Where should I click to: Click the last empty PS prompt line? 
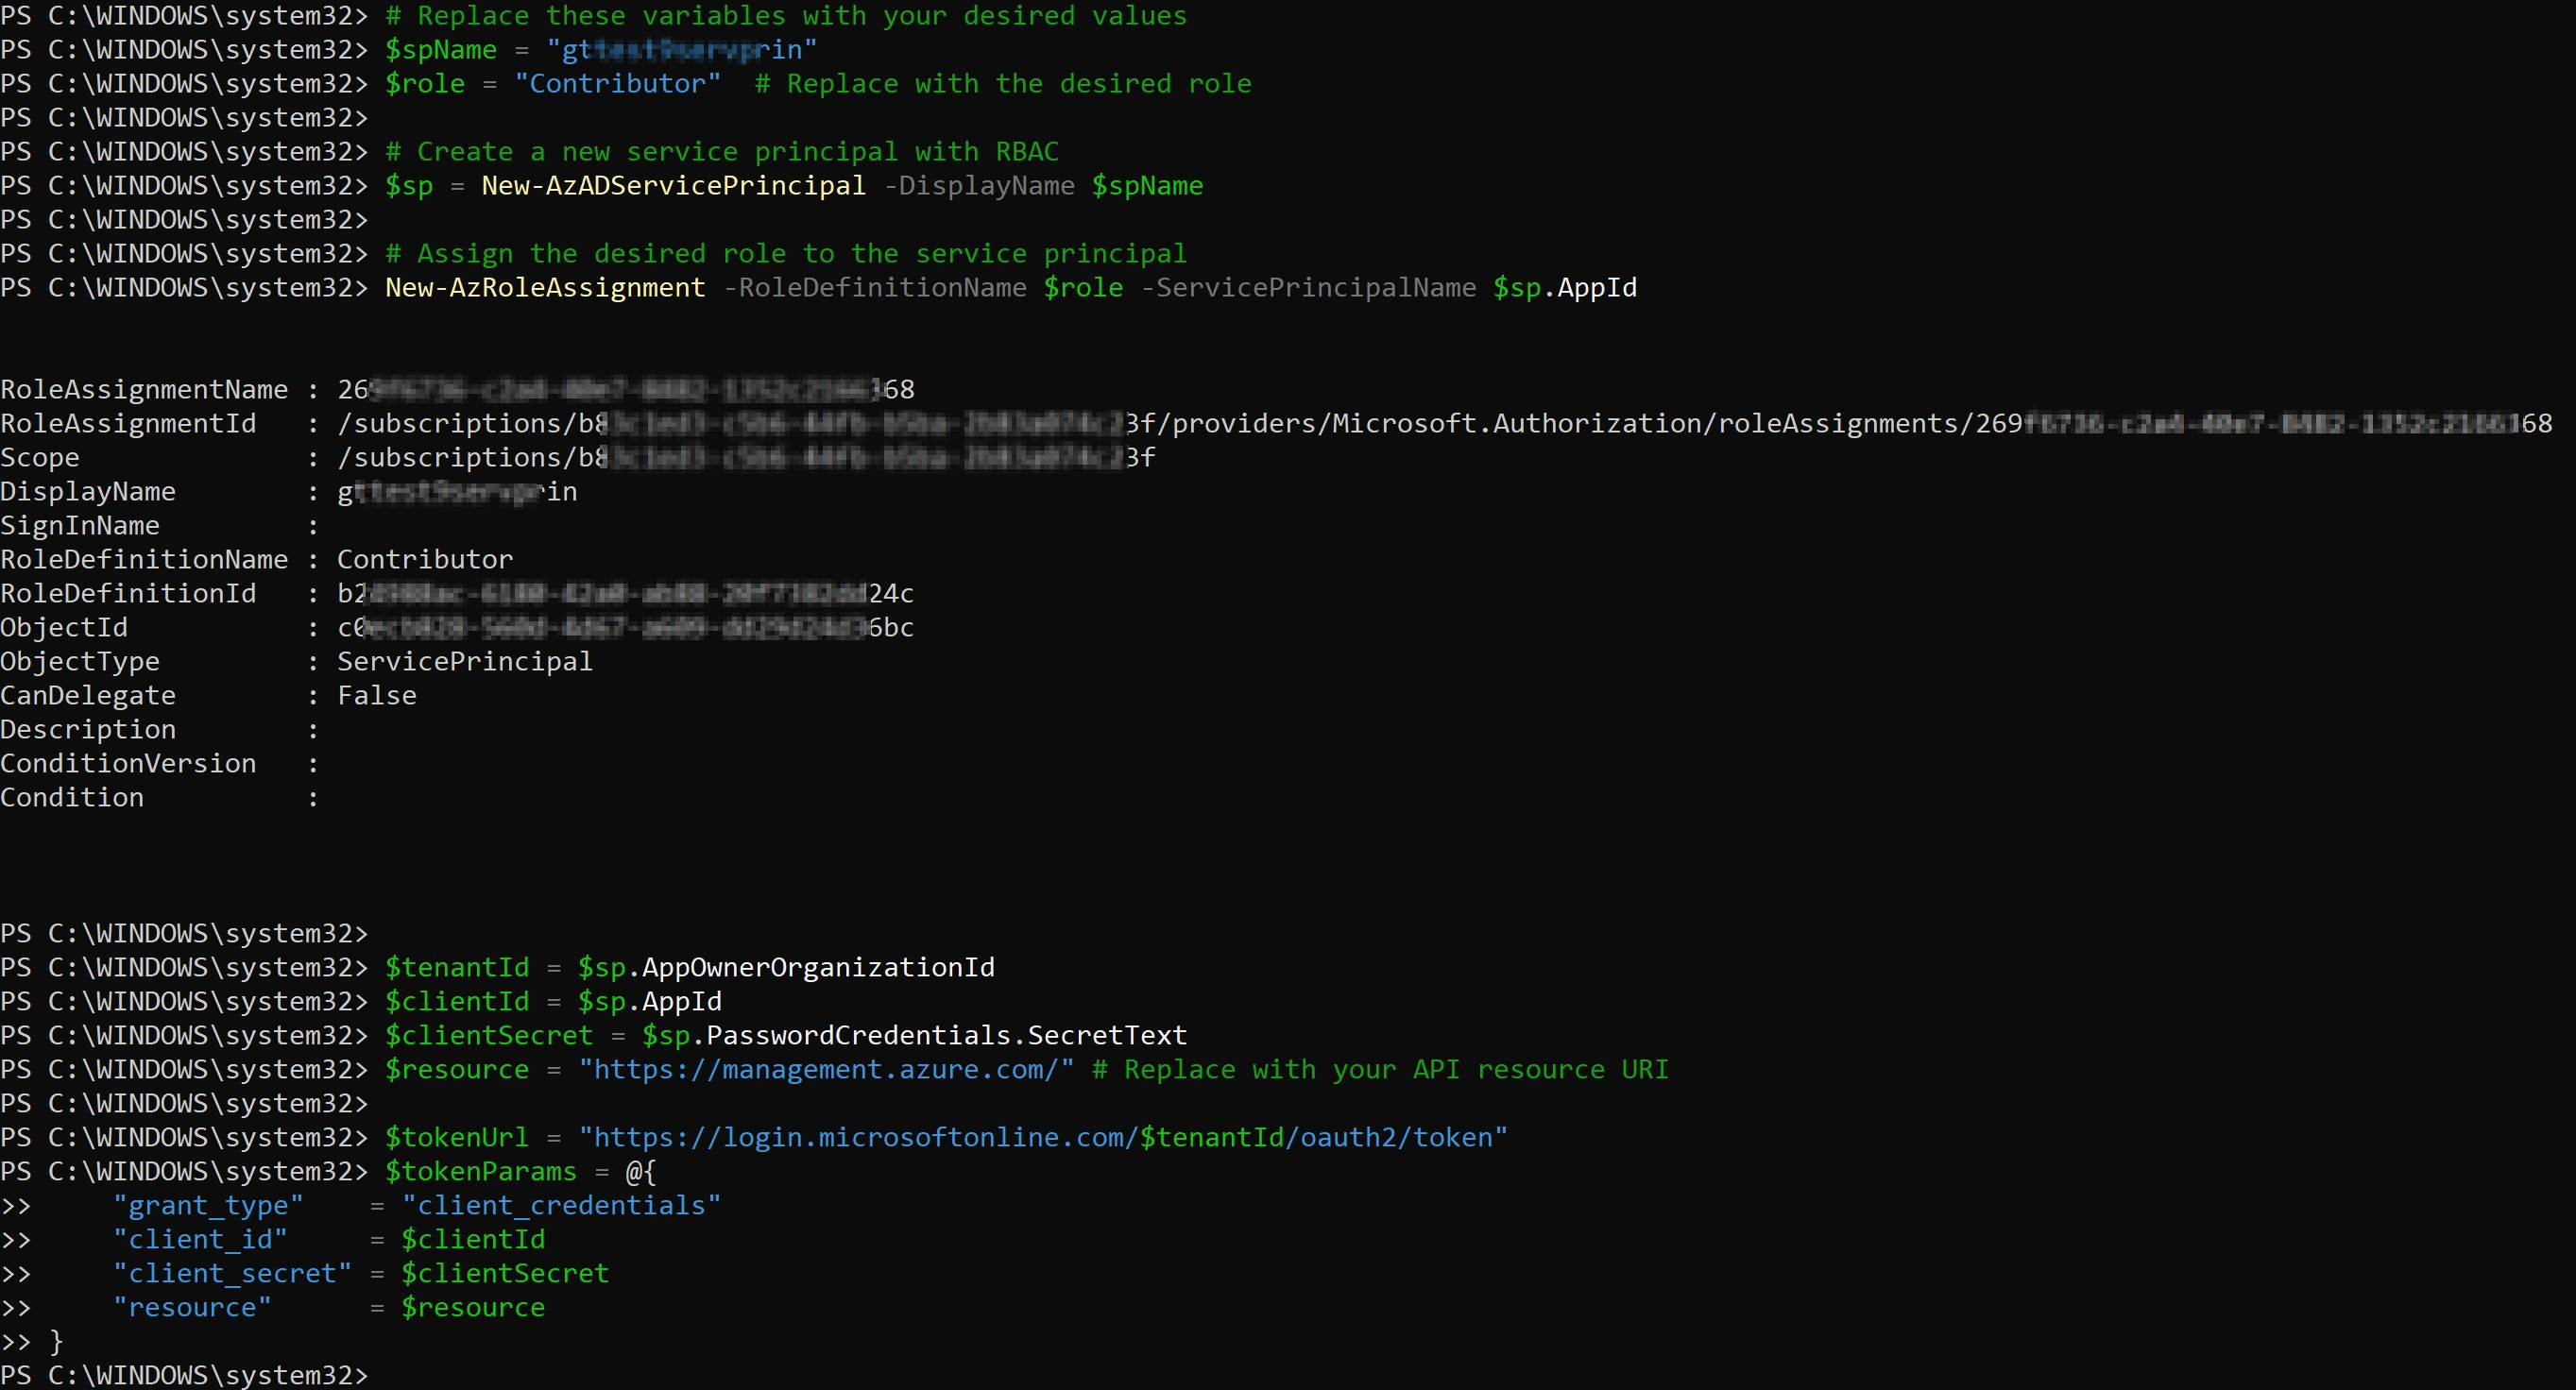(184, 1375)
